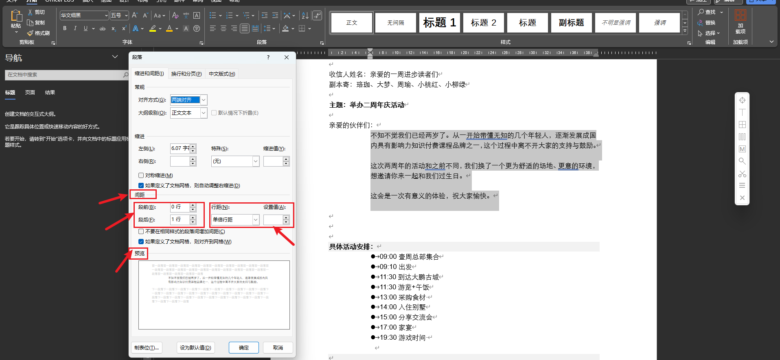Open the 行距 line spacing dropdown
This screenshot has width=780, height=360.
click(x=256, y=220)
